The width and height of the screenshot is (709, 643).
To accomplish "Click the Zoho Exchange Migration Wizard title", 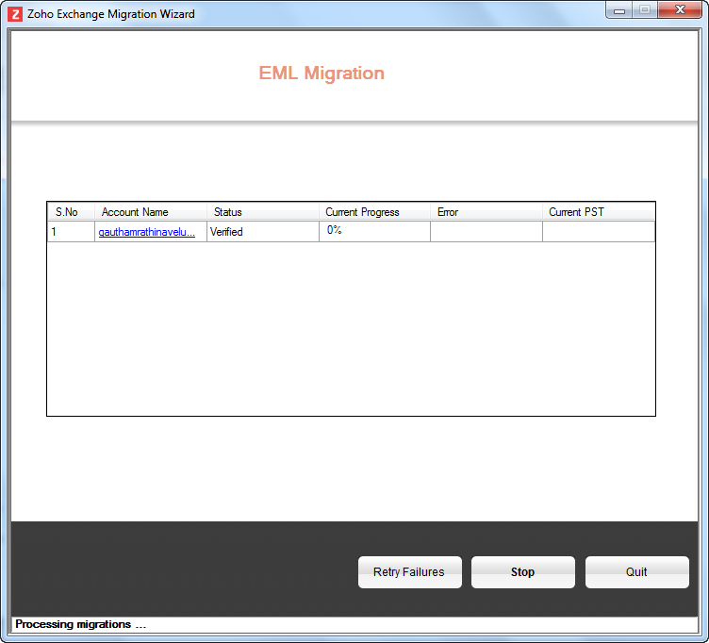I will tap(111, 14).
